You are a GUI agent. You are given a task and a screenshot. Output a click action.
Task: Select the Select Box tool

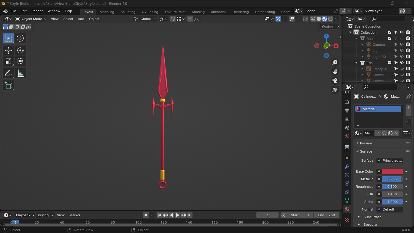pyautogui.click(x=8, y=39)
